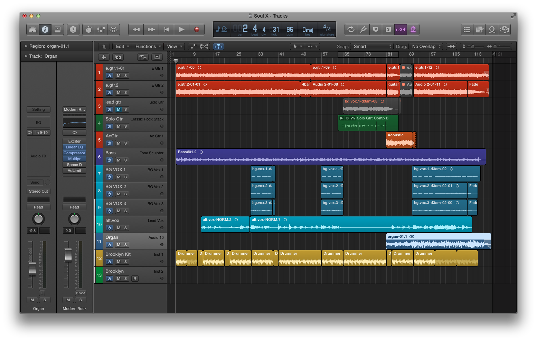Click the red Record button
The height and width of the screenshot is (341, 537).
click(x=197, y=30)
